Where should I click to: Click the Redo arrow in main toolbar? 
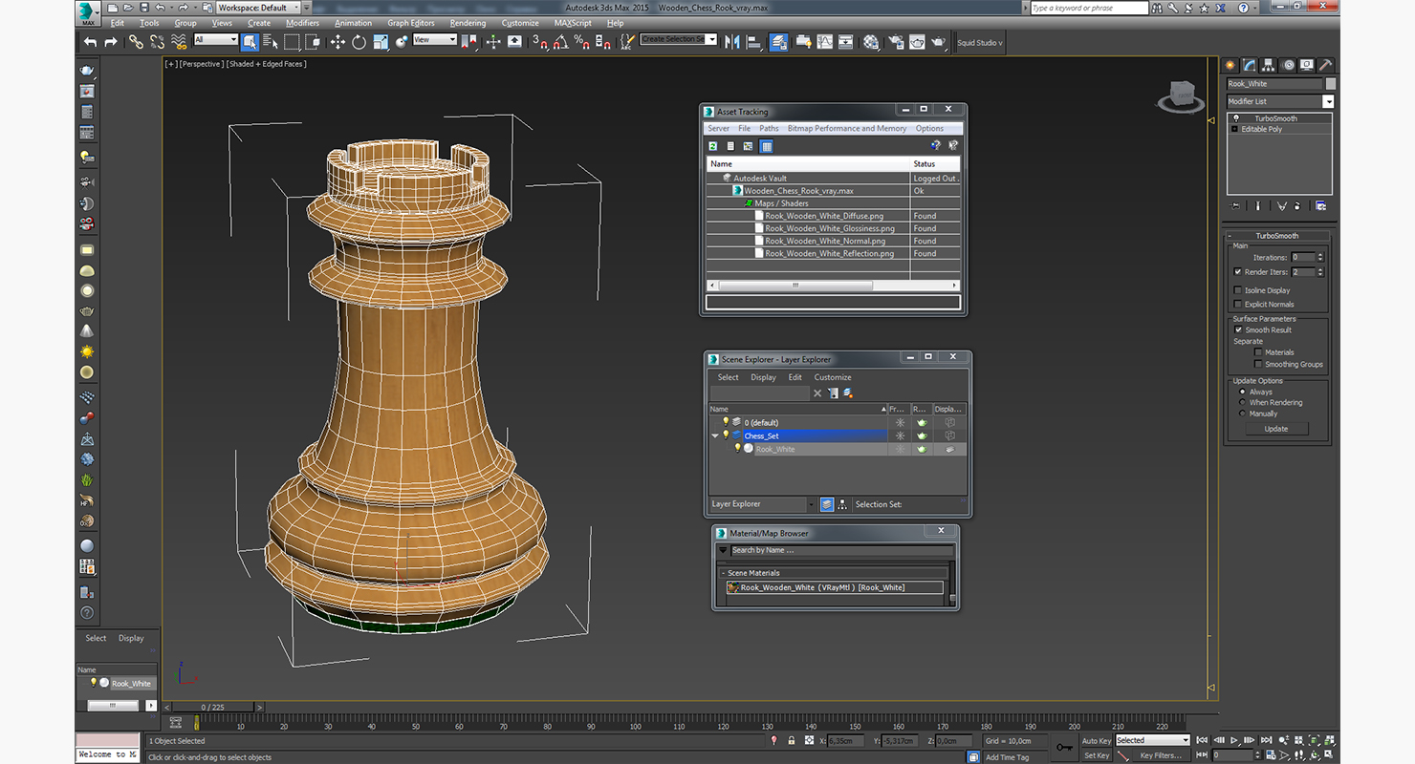tap(111, 42)
